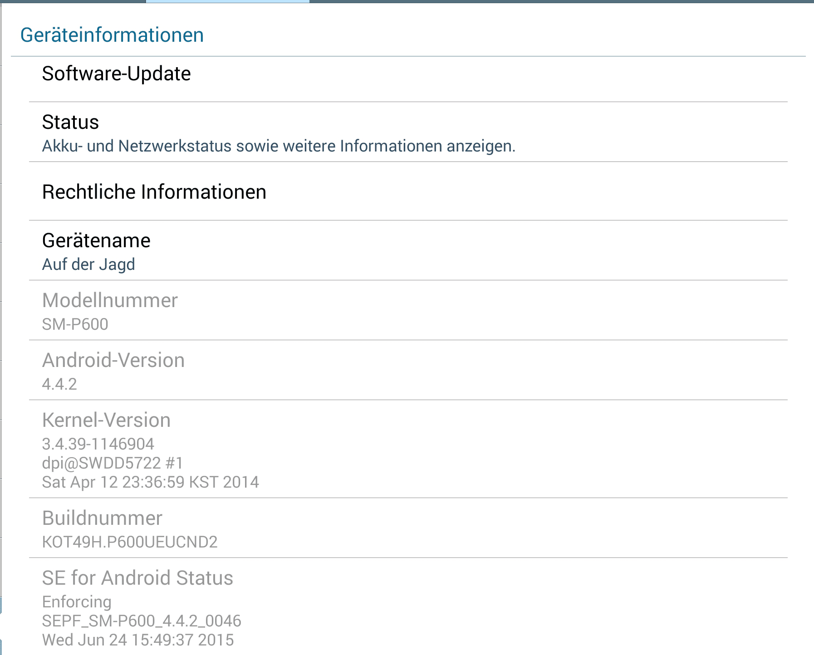Tap Gerätename to rename the device
The width and height of the screenshot is (814, 655).
click(x=408, y=250)
